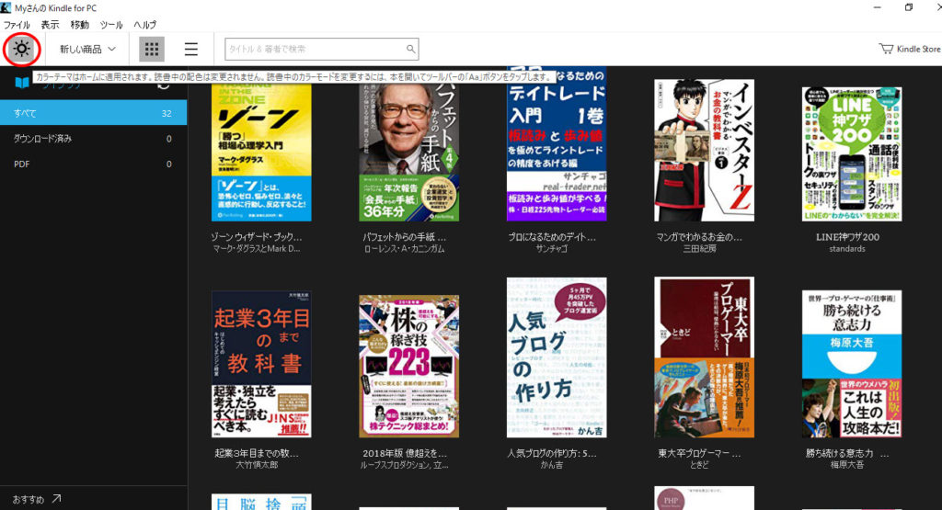
Task: Open the LINE神ワザ200 book cover
Action: click(852, 154)
